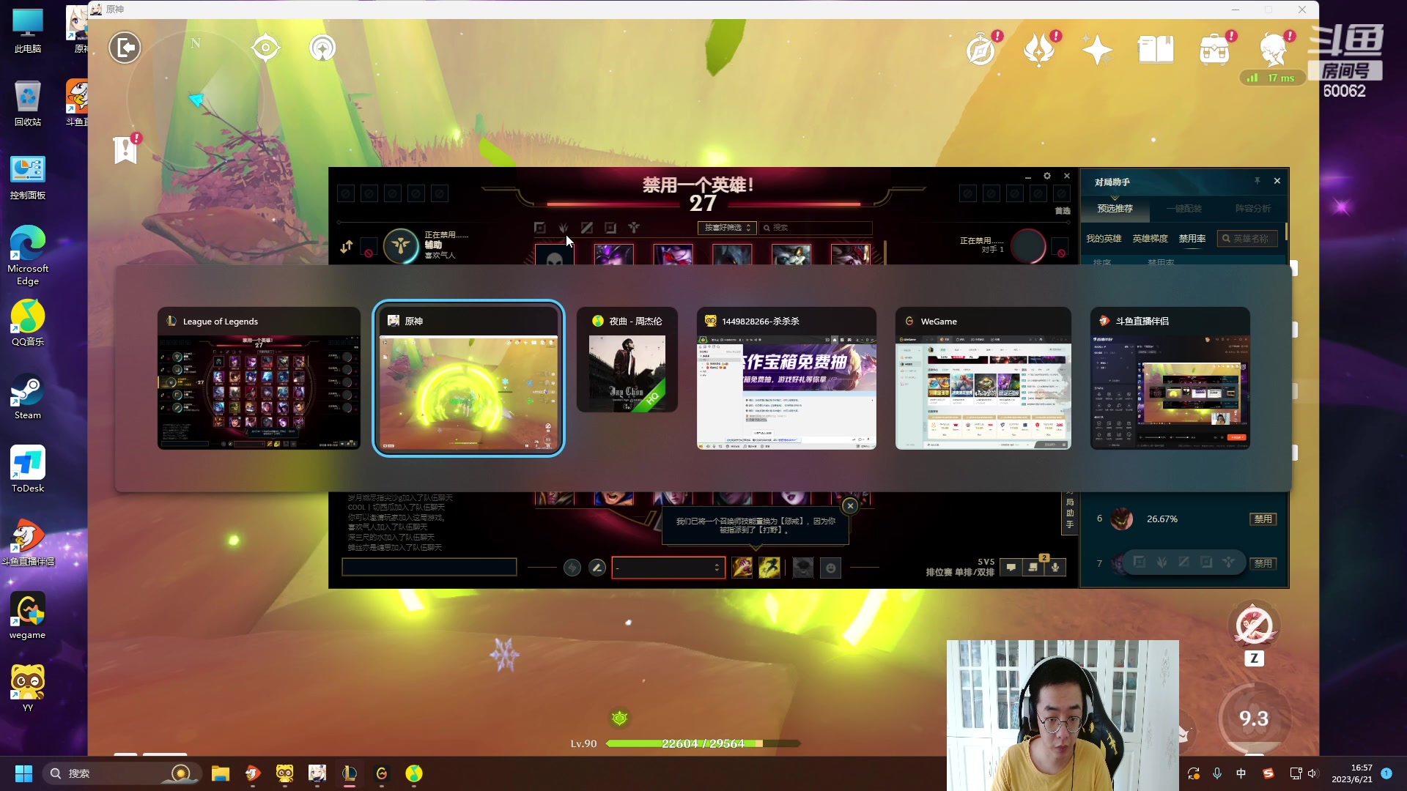Click the four-point star icon in Genshin
1407x791 pixels.
(1097, 50)
